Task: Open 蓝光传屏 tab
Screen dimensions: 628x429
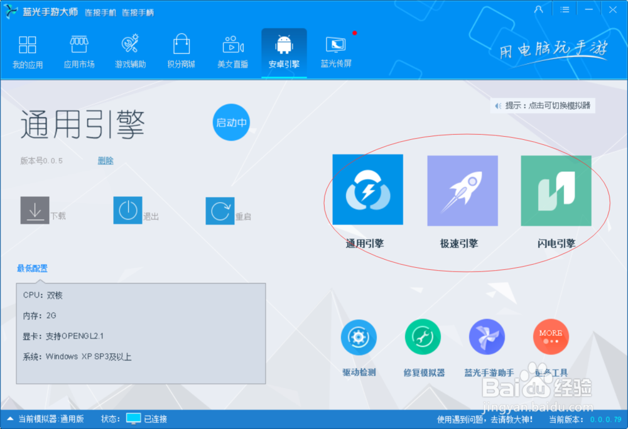Action: pyautogui.click(x=335, y=53)
